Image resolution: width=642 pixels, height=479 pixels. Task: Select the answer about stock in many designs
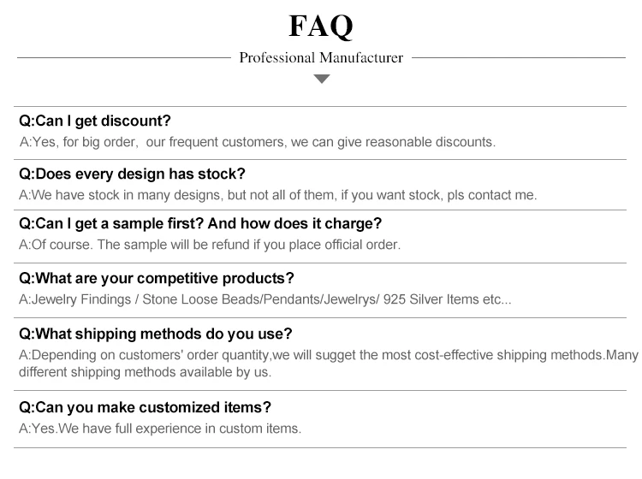pos(278,195)
